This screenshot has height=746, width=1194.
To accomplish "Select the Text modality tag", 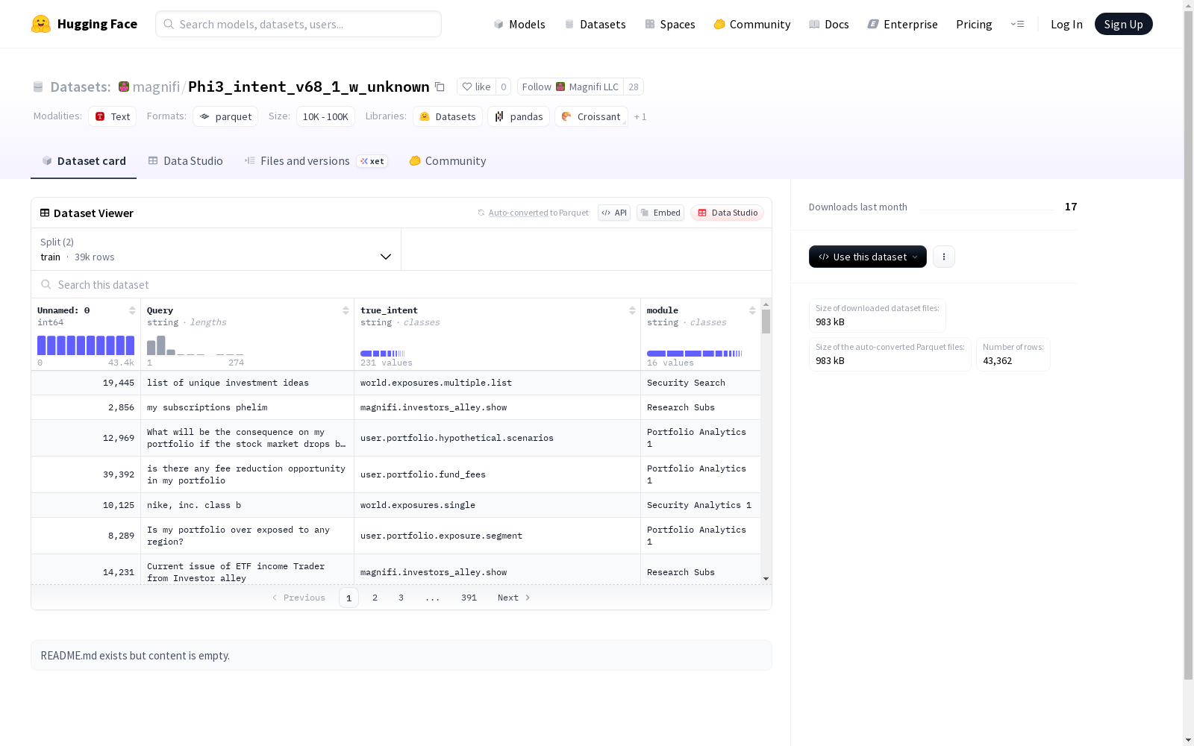I will (x=112, y=116).
